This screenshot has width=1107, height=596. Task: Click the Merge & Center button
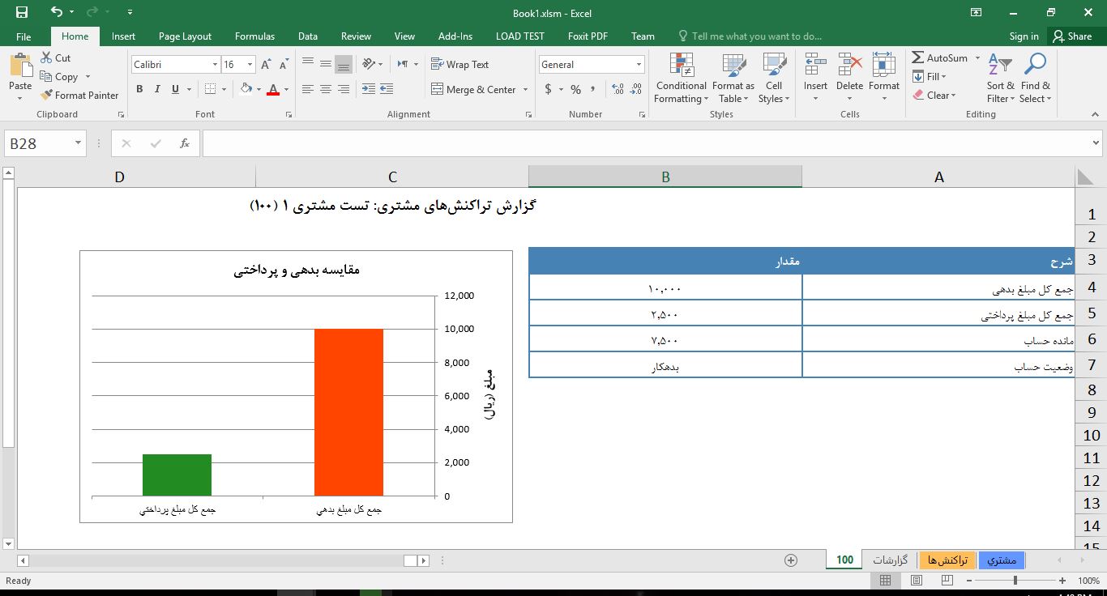click(473, 90)
